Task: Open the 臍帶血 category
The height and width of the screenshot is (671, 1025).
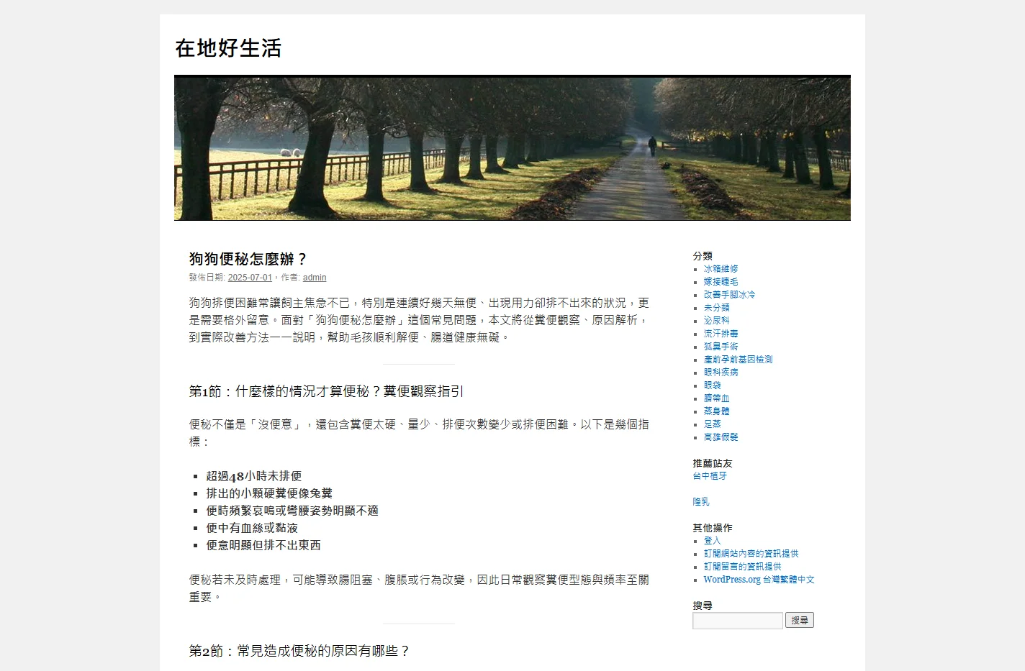Action: 716,398
